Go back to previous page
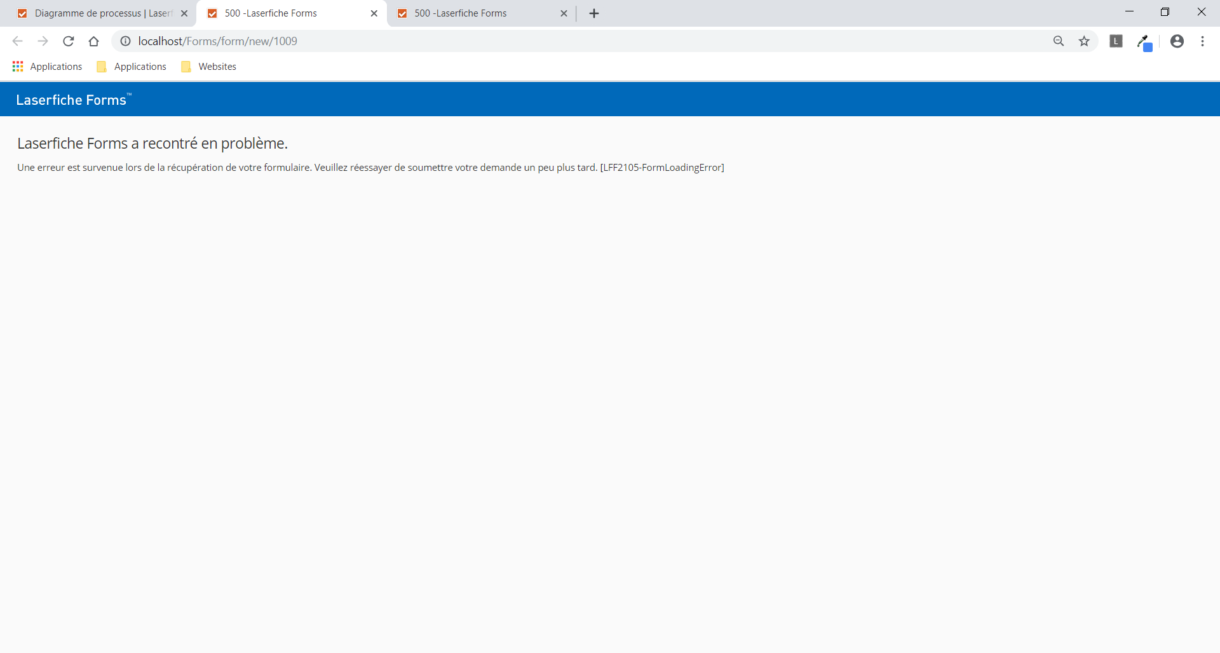 click(18, 41)
